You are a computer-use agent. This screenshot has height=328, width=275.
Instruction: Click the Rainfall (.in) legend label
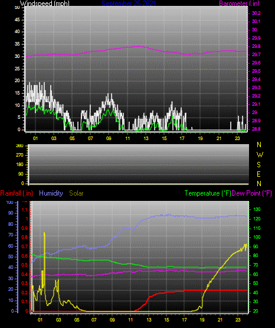coord(17,193)
